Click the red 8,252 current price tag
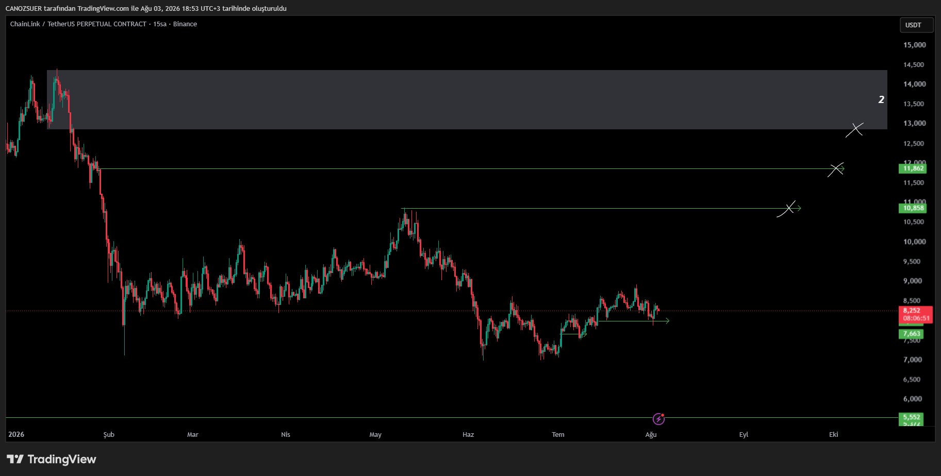Screen dimensions: 941x476 [915, 314]
